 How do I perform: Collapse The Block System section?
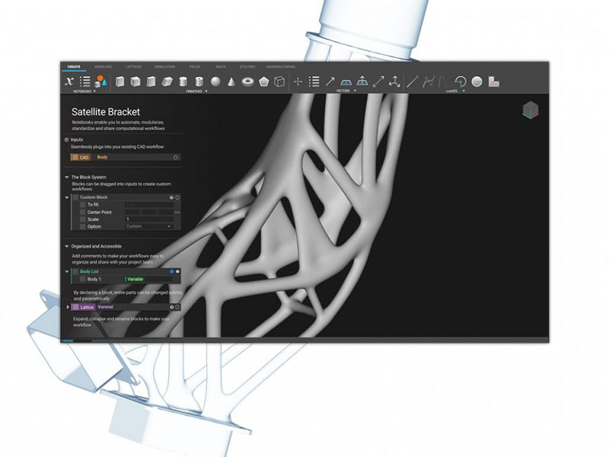click(67, 177)
